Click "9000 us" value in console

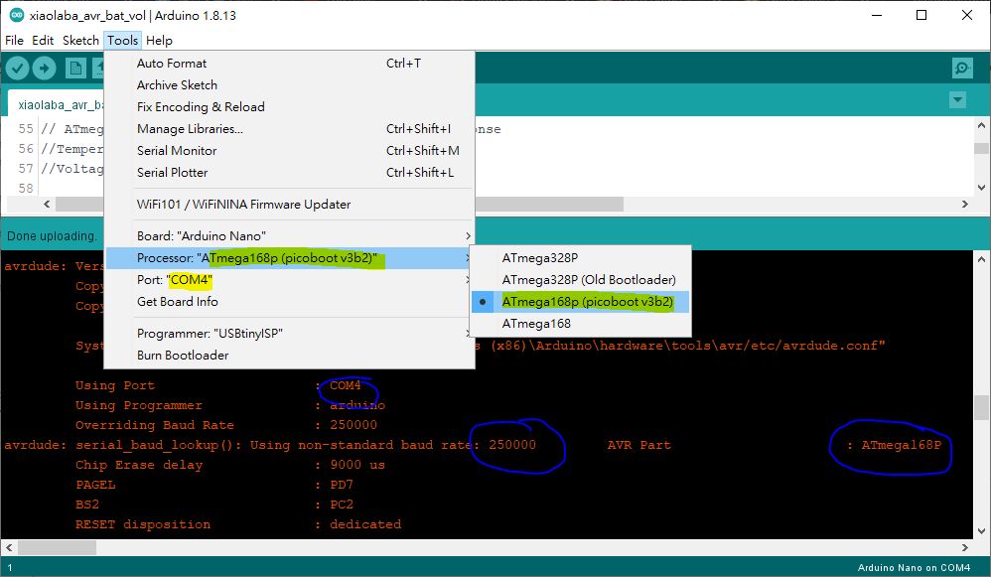tap(357, 465)
